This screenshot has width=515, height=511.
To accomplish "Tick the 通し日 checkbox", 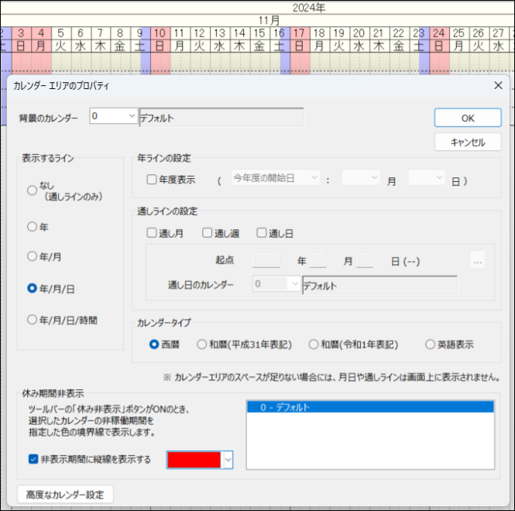I will point(263,232).
